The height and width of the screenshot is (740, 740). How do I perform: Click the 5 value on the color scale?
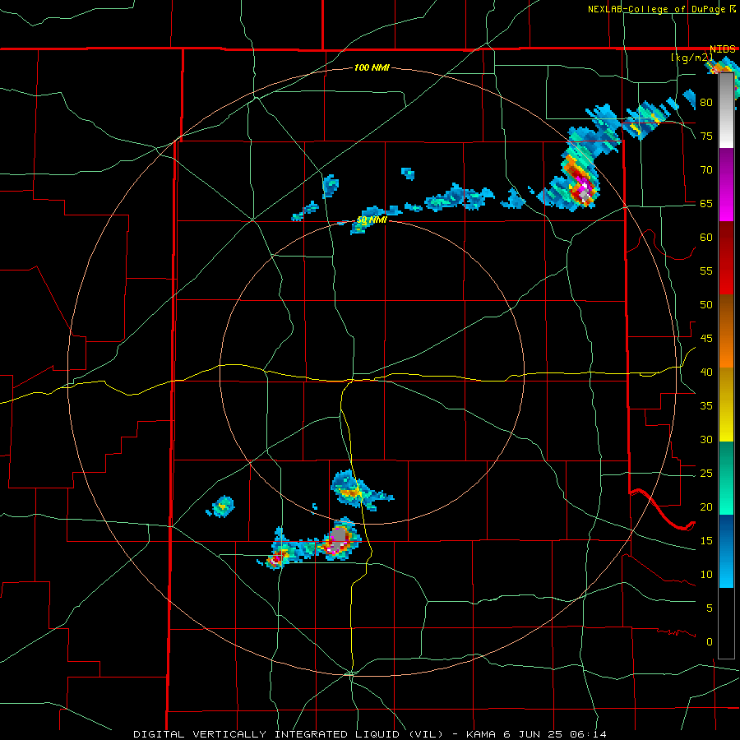pos(710,608)
